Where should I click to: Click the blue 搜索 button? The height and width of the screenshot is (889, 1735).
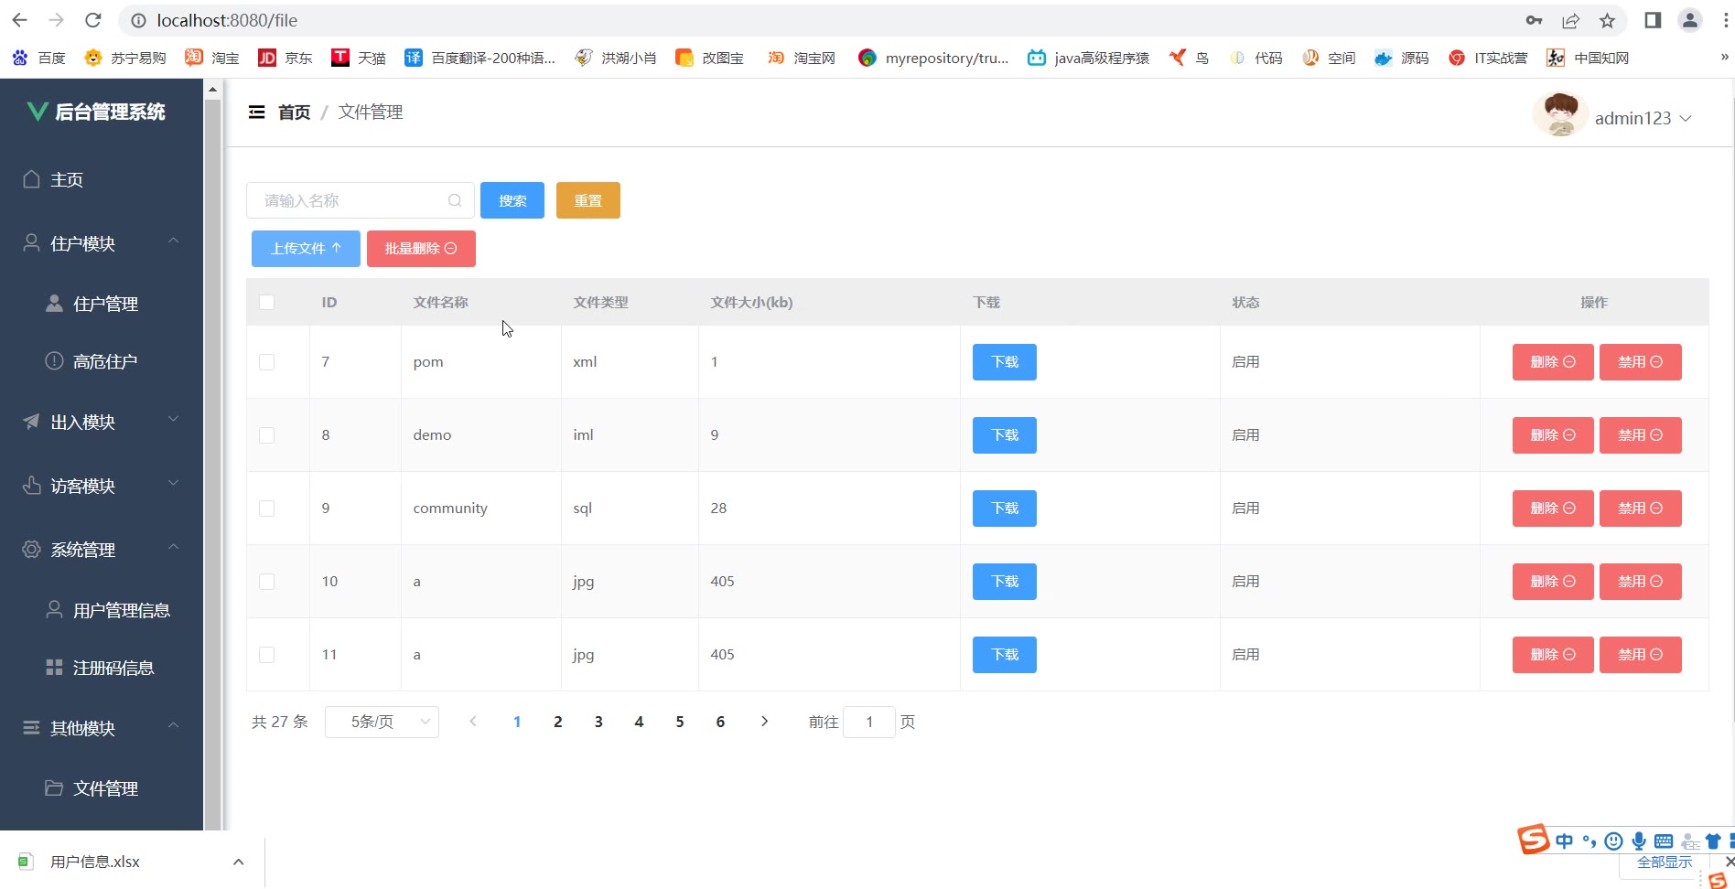point(512,200)
